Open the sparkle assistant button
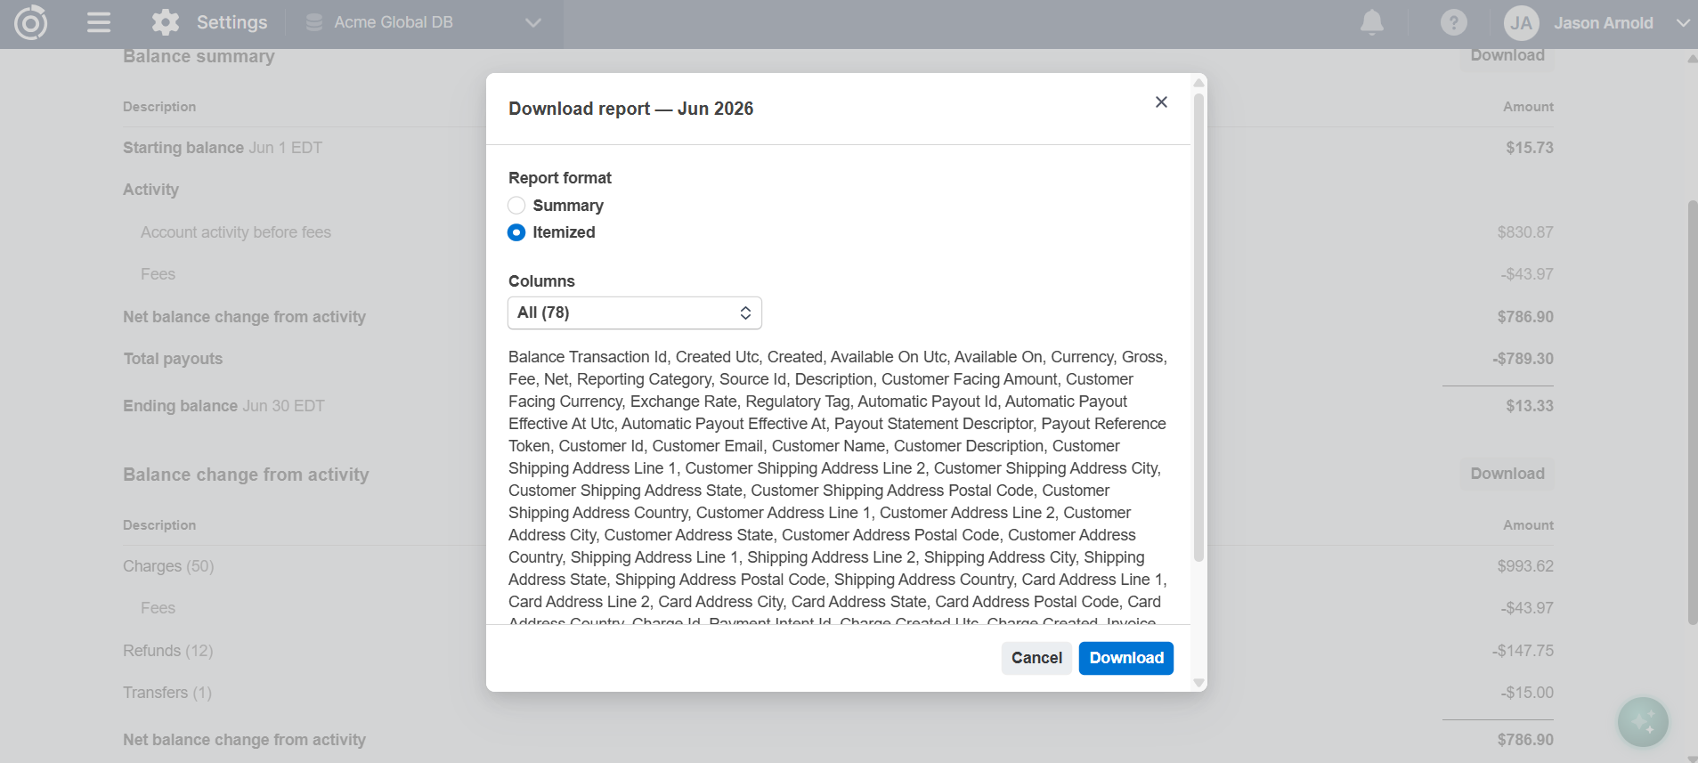The width and height of the screenshot is (1698, 763). (x=1643, y=721)
